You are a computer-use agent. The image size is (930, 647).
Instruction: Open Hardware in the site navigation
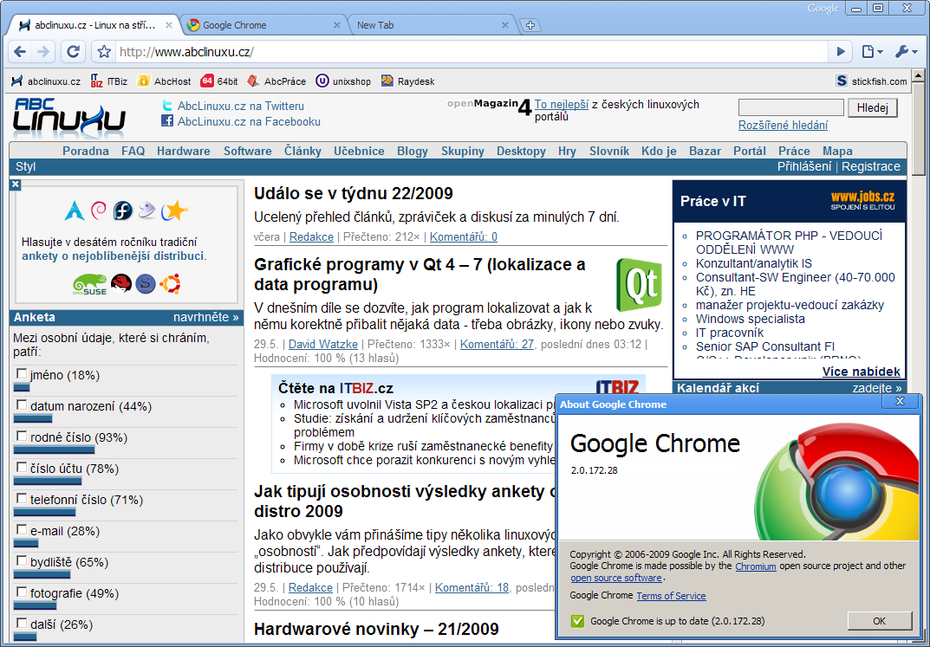(183, 151)
